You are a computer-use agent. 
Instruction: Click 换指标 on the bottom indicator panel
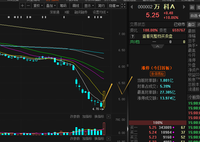pyautogui.click(x=99, y=138)
